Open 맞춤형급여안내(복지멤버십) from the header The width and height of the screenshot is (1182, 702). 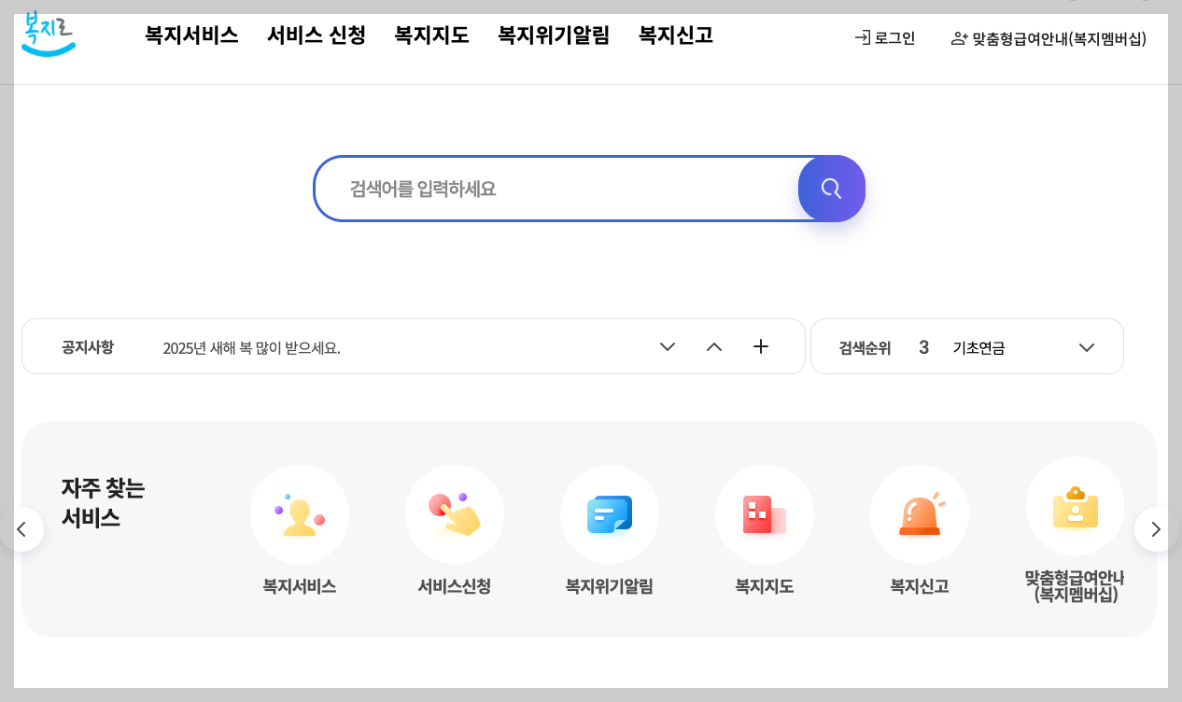click(1048, 38)
